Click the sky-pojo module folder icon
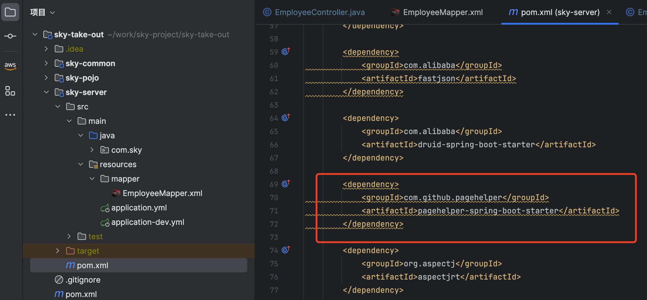The height and width of the screenshot is (300, 647). [x=59, y=78]
